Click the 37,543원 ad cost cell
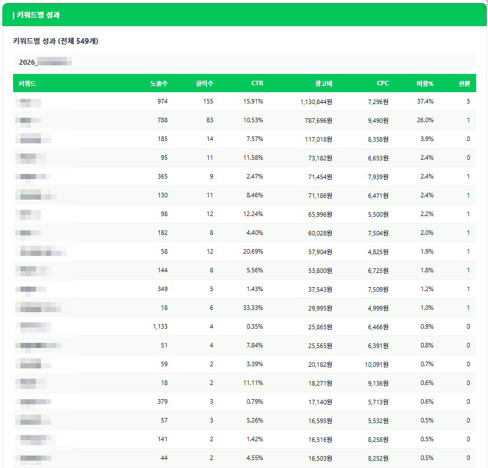Viewport: 488px width, 468px height. [320, 289]
